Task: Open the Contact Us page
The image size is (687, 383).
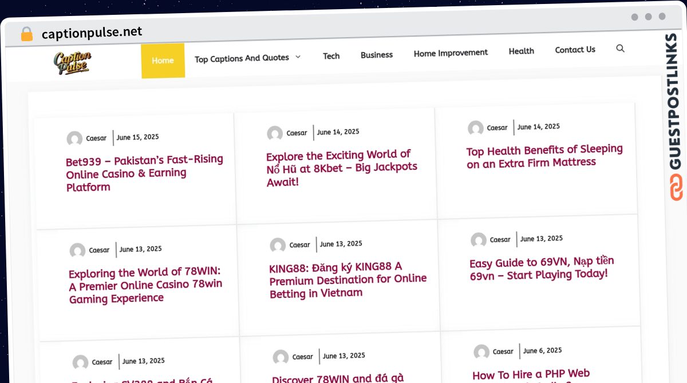Action: click(x=575, y=50)
